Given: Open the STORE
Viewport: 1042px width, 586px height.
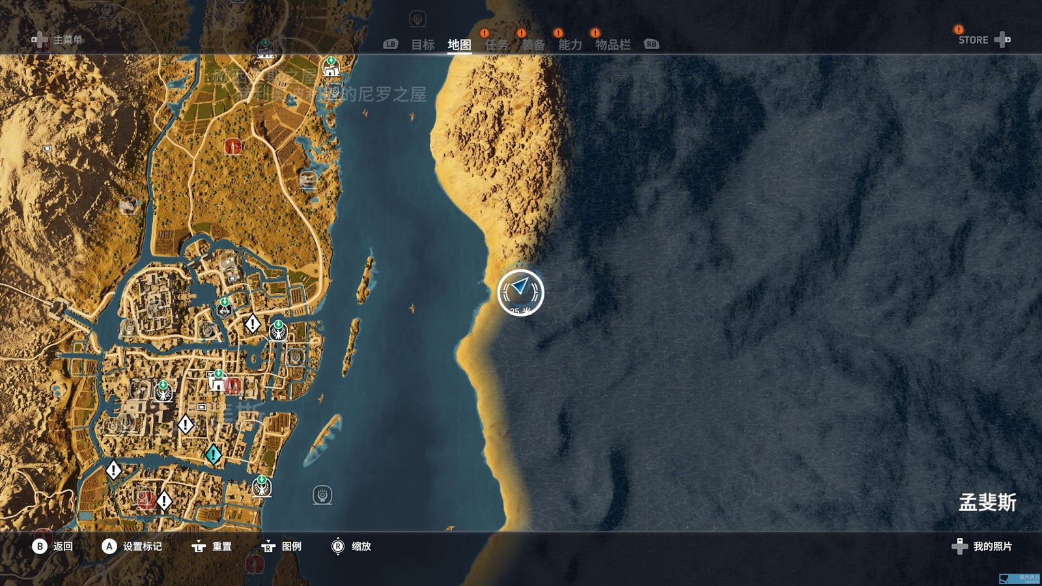Looking at the screenshot, I should pyautogui.click(x=973, y=40).
